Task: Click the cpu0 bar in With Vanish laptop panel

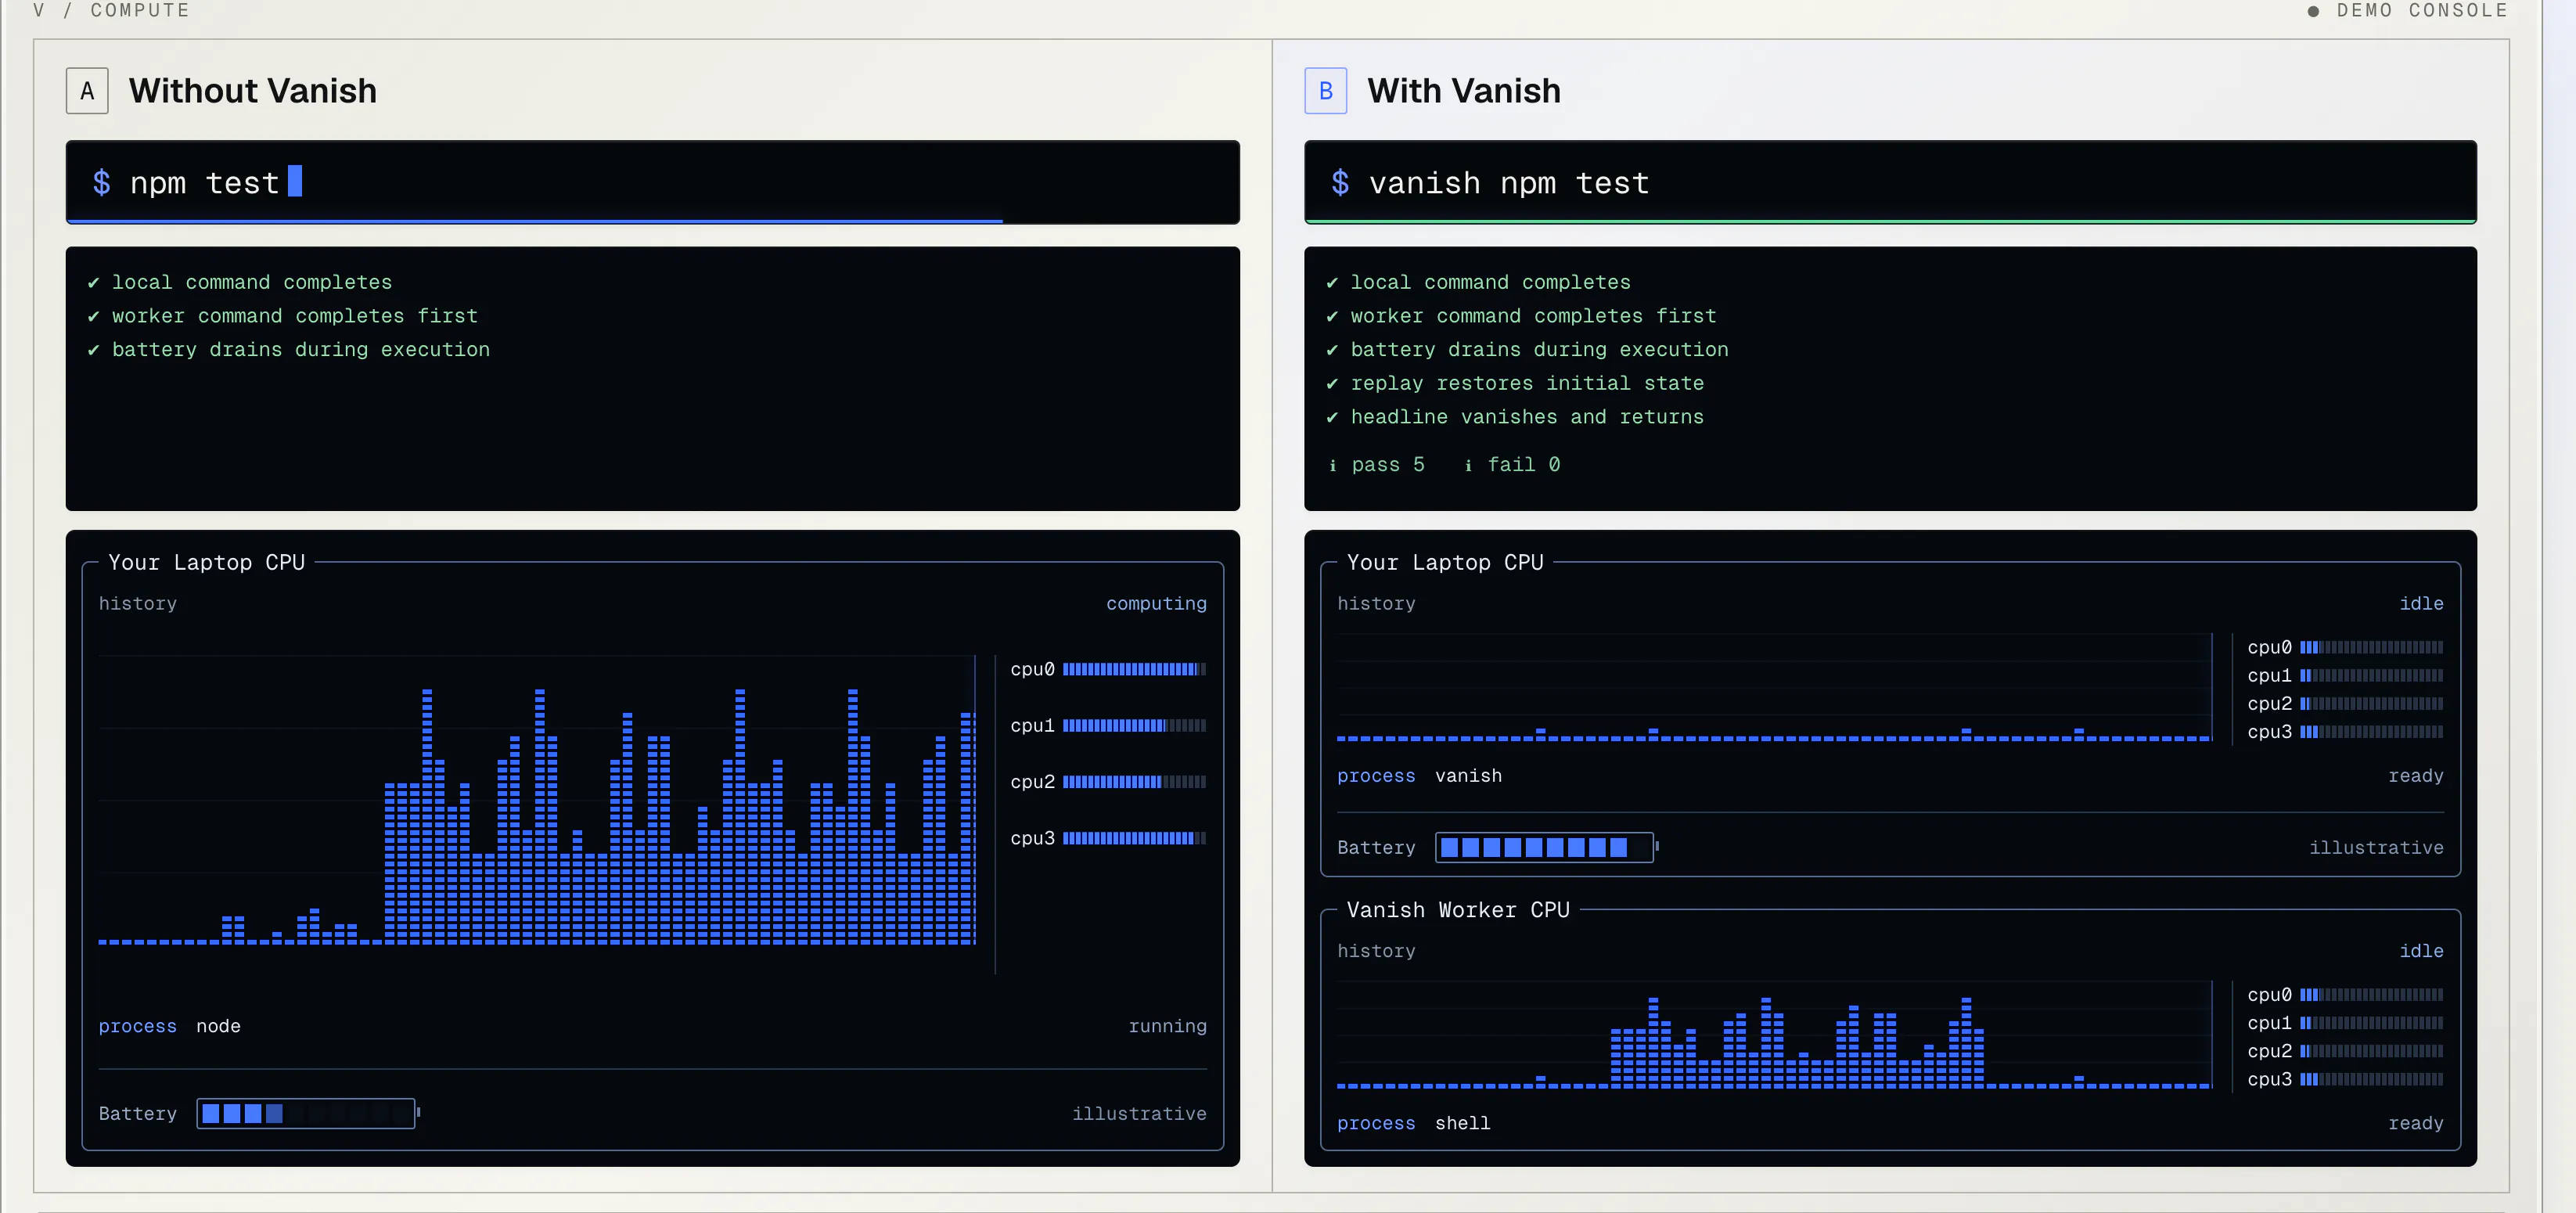Action: click(2371, 648)
